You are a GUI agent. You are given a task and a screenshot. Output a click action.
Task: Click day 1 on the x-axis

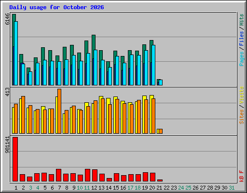[x=16, y=188]
